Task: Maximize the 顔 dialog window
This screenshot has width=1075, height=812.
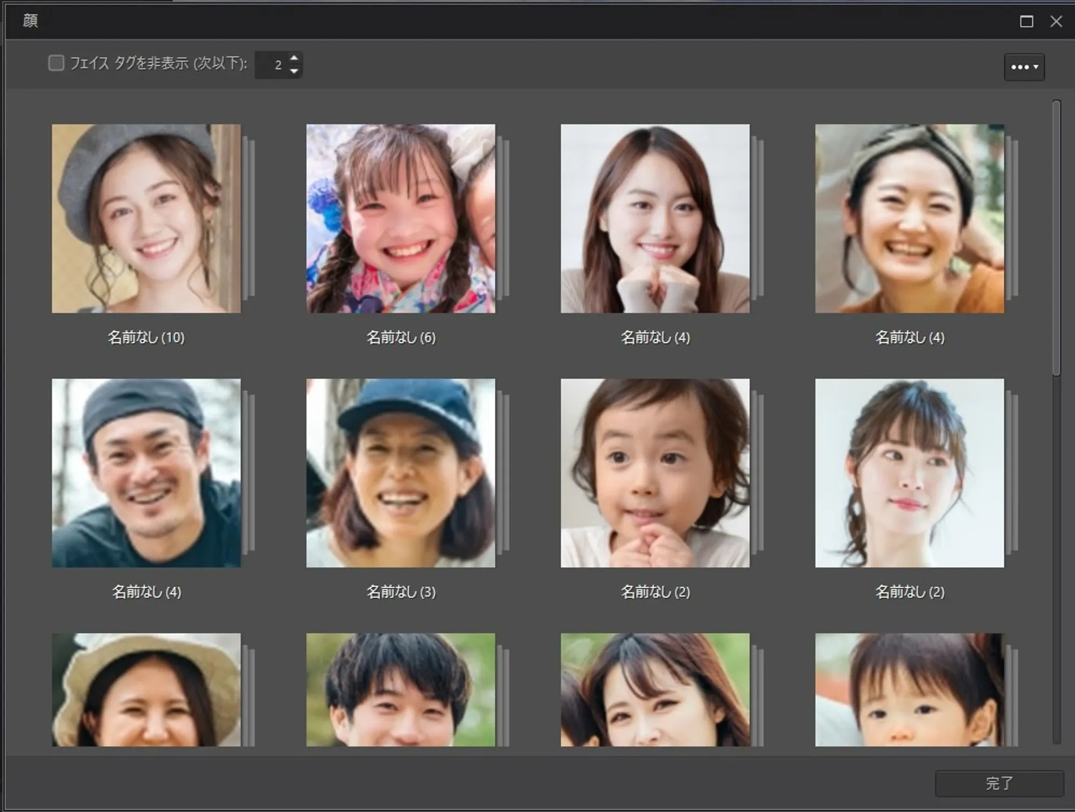Action: click(1026, 21)
